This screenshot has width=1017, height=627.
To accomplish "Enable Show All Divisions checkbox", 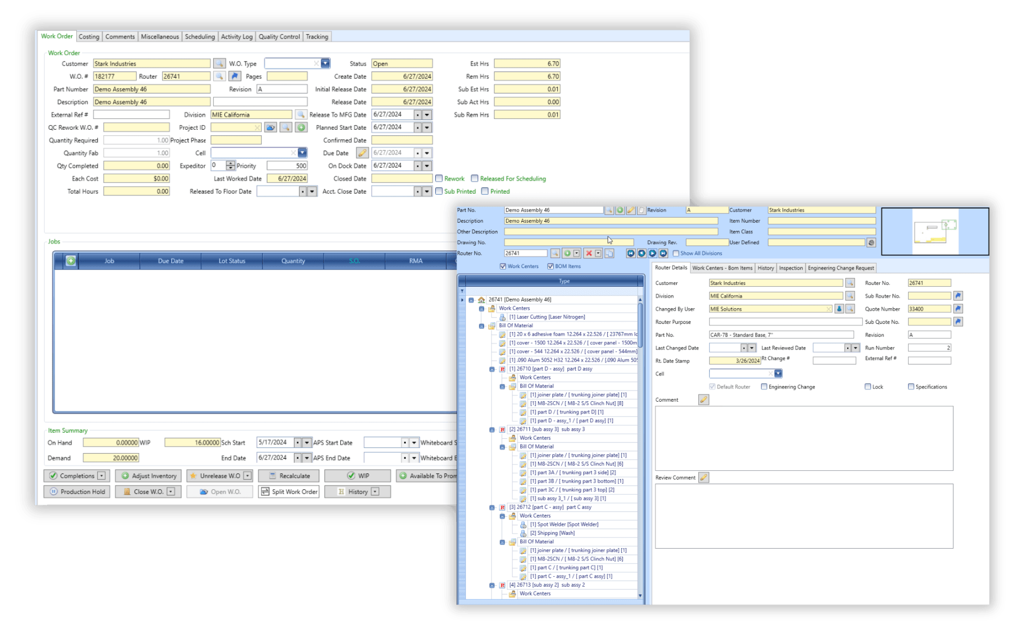I will pyautogui.click(x=676, y=253).
